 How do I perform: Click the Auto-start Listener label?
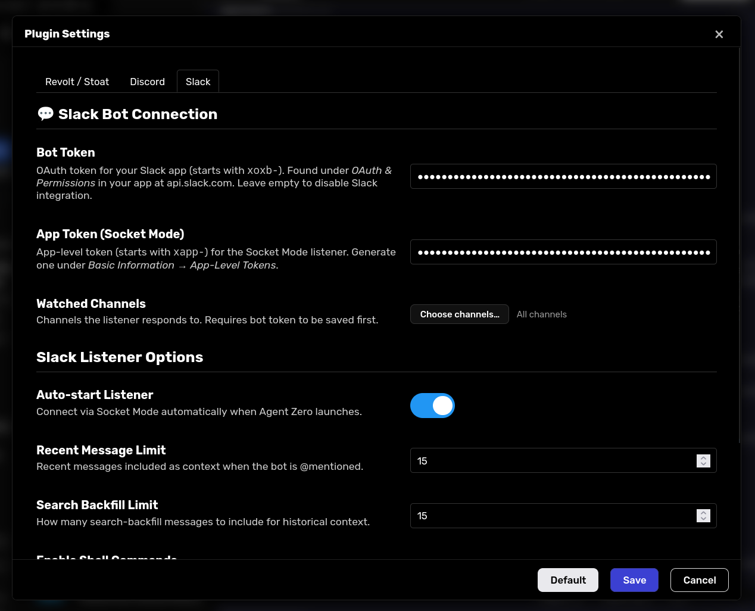pyautogui.click(x=95, y=395)
